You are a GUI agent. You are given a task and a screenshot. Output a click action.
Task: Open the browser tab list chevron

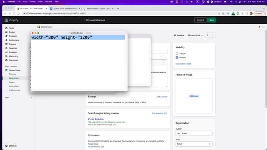[264, 8]
